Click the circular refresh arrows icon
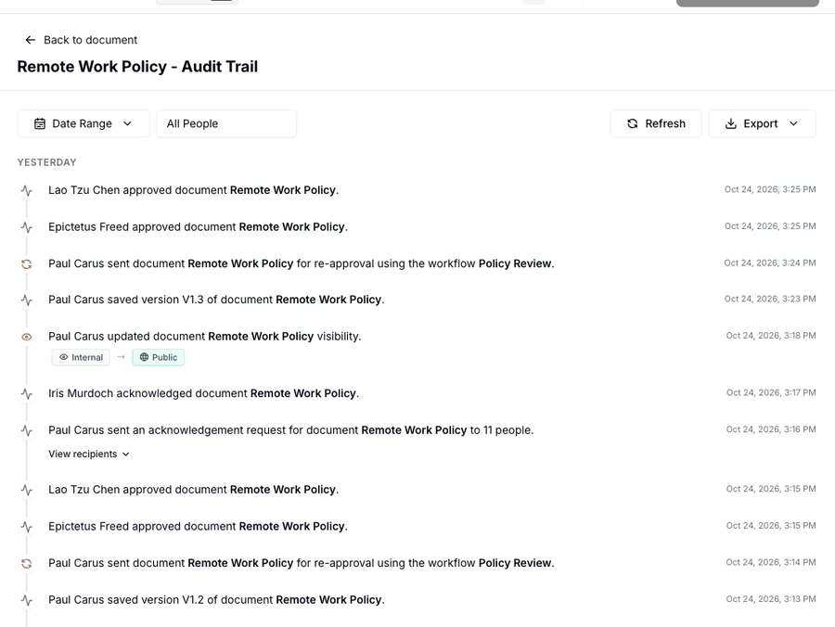 point(633,123)
